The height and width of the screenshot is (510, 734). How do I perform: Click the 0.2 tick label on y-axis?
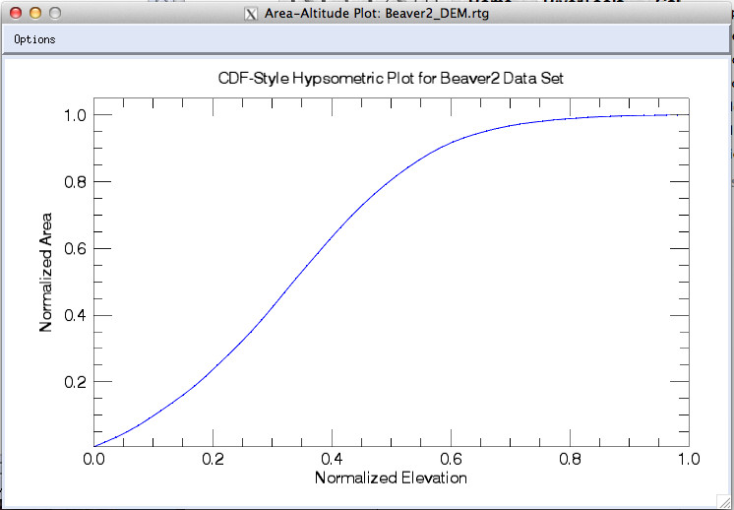[75, 382]
